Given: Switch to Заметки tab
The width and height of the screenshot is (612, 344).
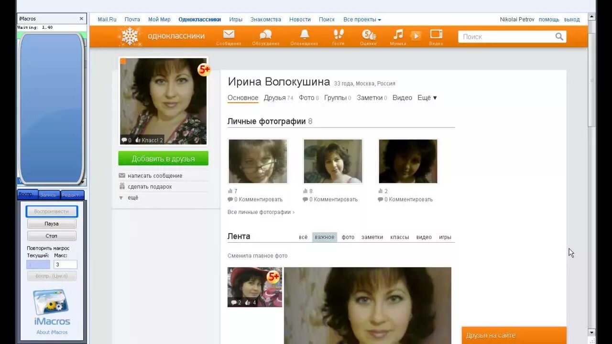Looking at the screenshot, I should [372, 97].
